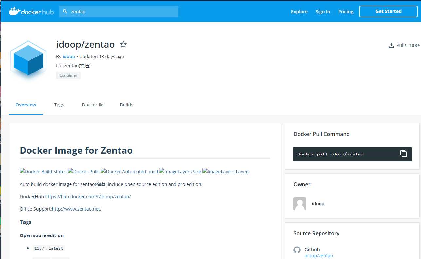The width and height of the screenshot is (421, 259).
Task: Click the search magnifier icon
Action: tap(65, 11)
